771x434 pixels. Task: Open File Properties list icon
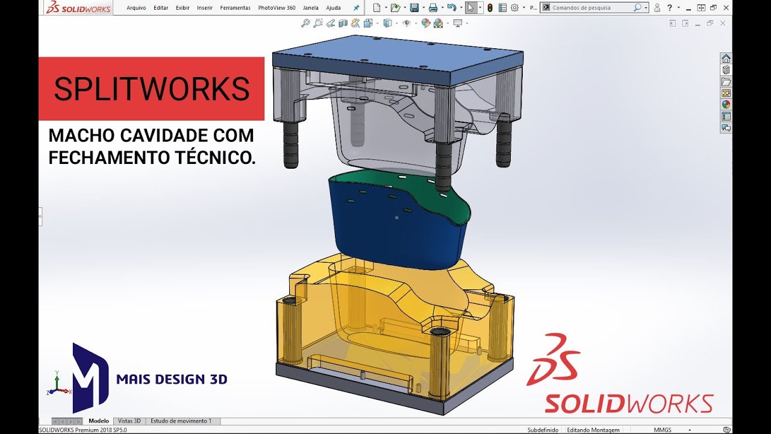coord(502,7)
